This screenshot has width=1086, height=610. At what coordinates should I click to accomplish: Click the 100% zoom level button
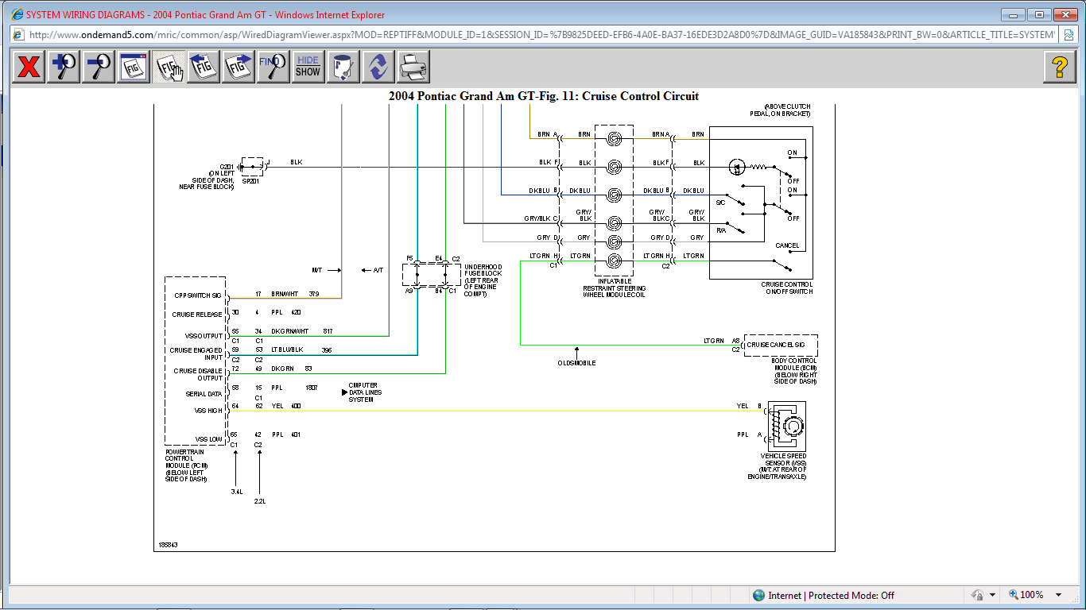(1027, 595)
